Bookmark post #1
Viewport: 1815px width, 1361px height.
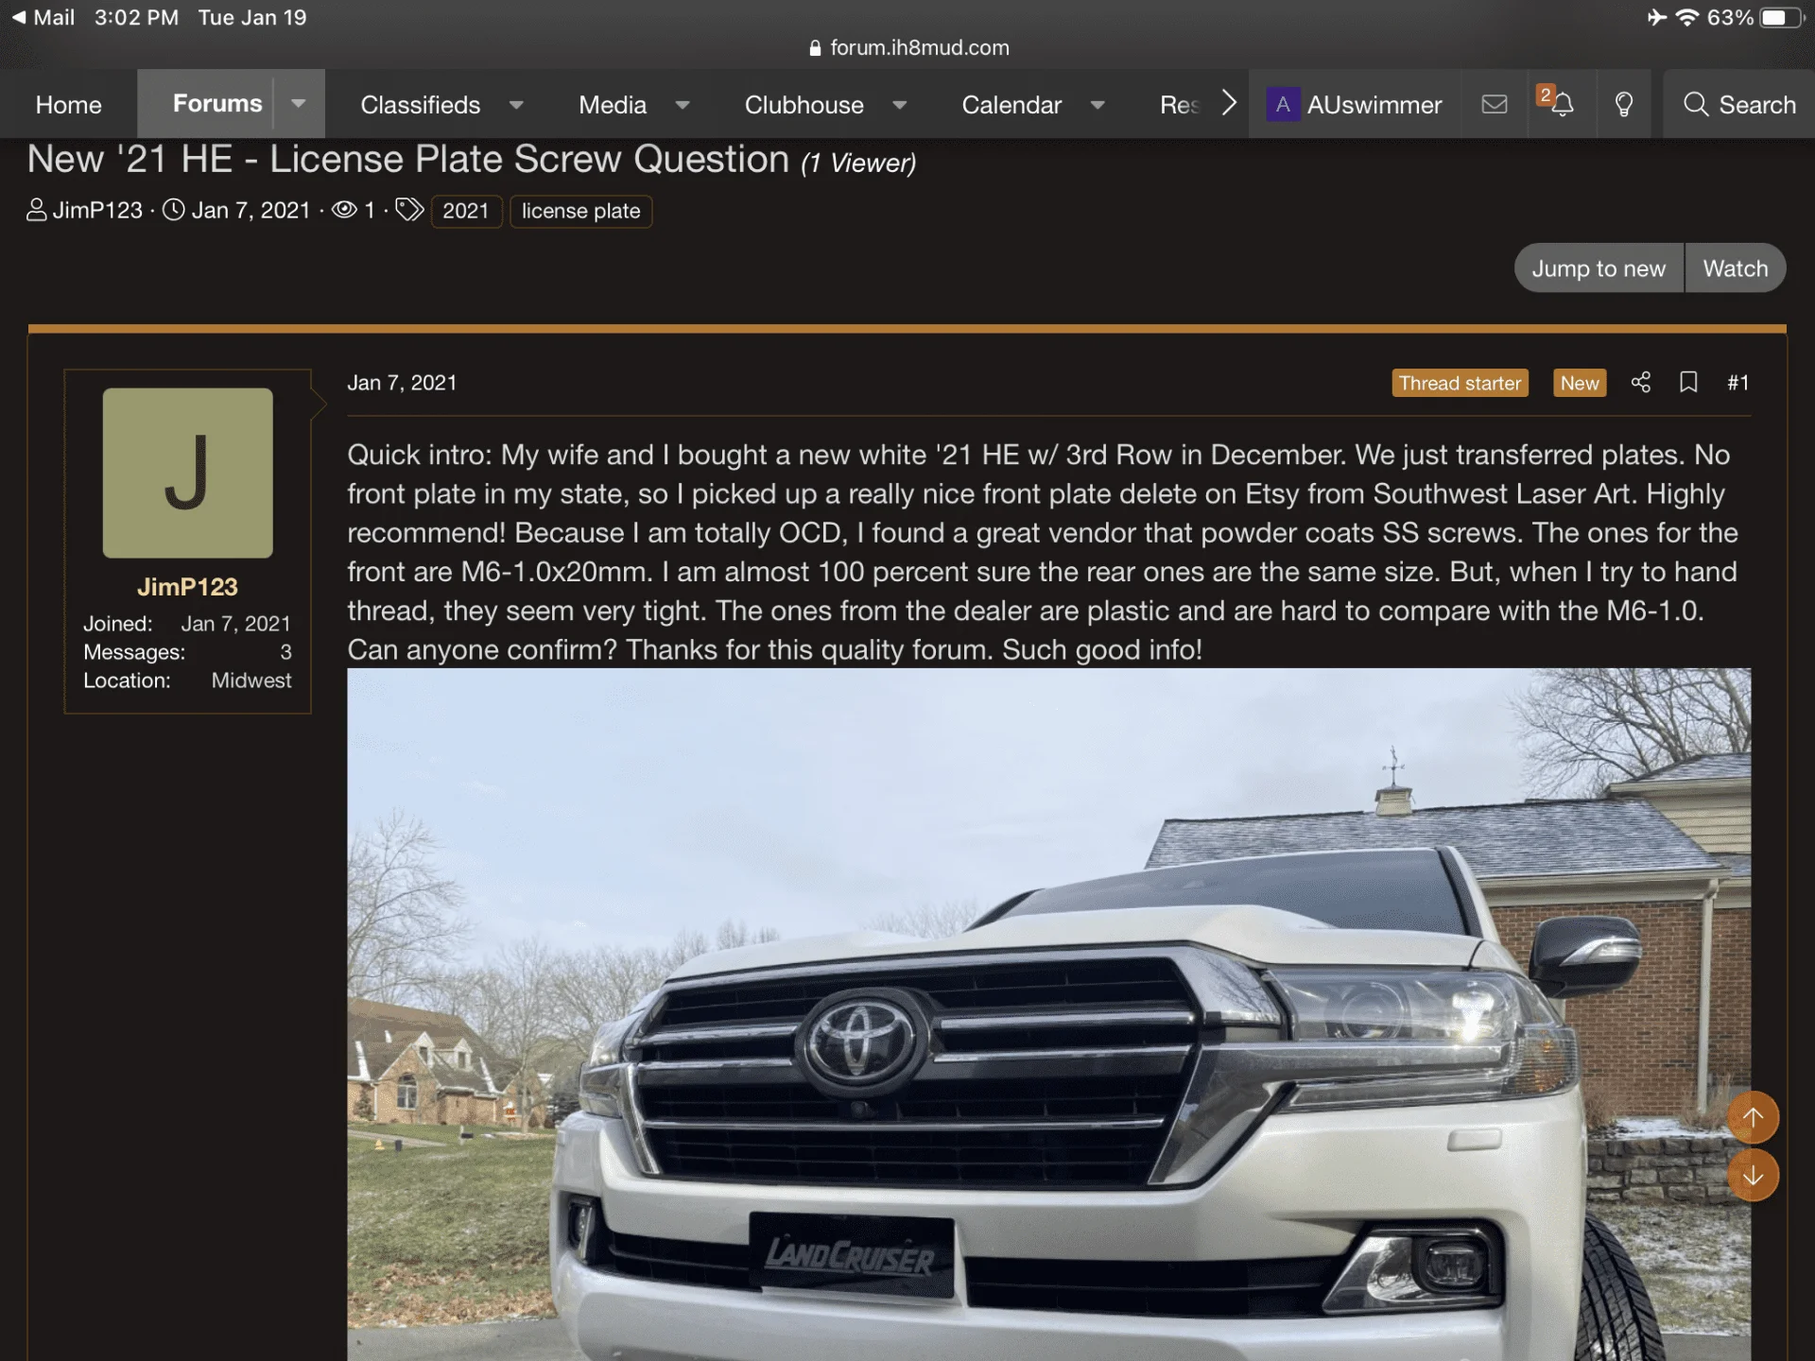[1688, 382]
